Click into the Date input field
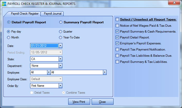Viewport: 182px width, 108px height. coord(44,46)
